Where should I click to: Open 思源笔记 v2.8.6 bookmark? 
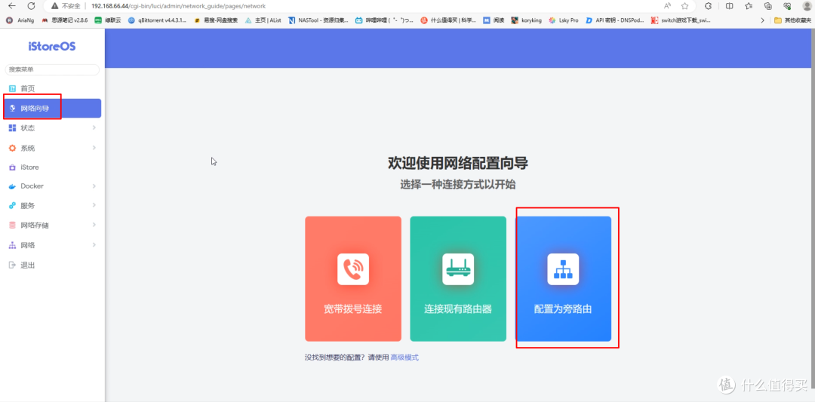[64, 20]
